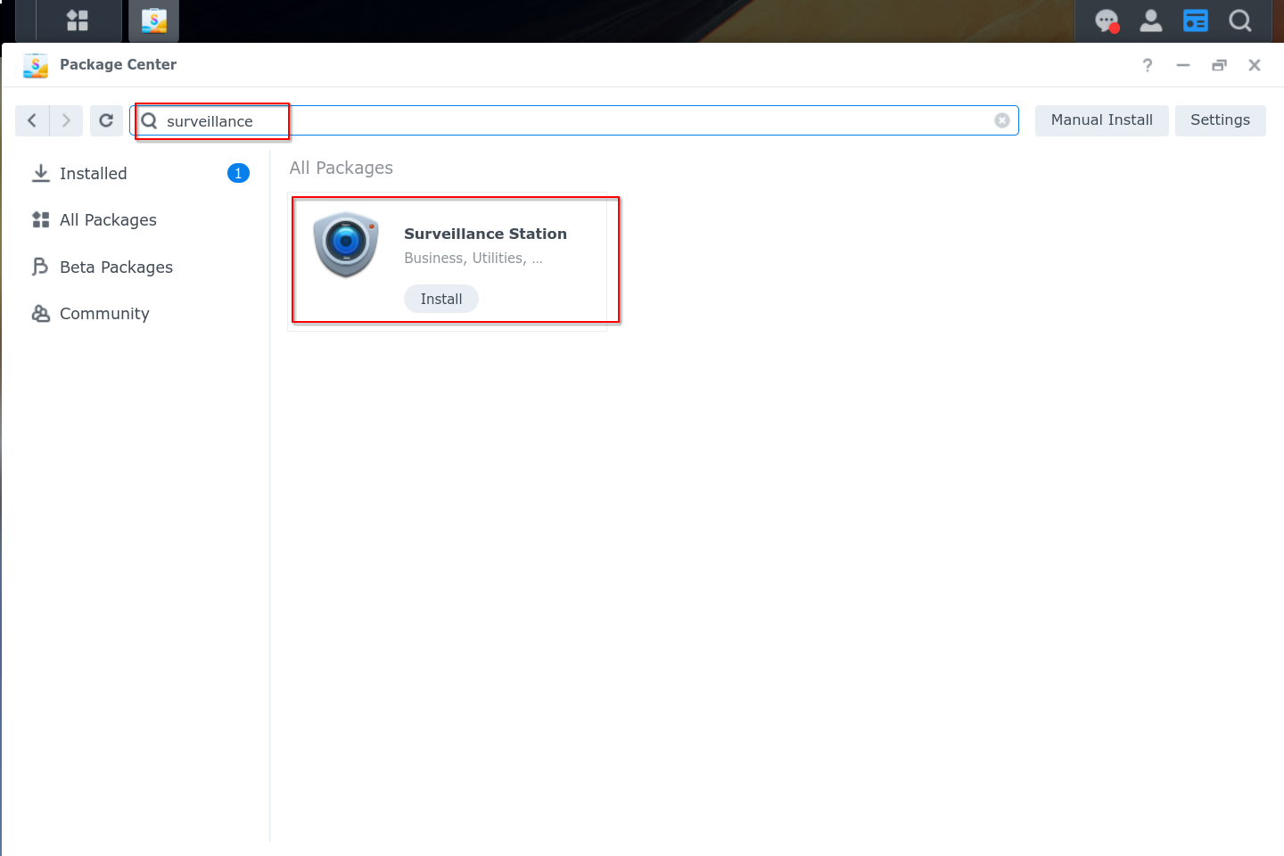
Task: Open Beta Packages section
Action: [x=116, y=267]
